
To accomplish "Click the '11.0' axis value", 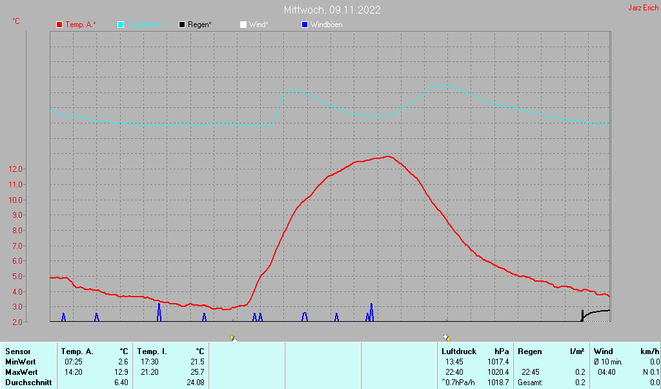I will coord(15,184).
